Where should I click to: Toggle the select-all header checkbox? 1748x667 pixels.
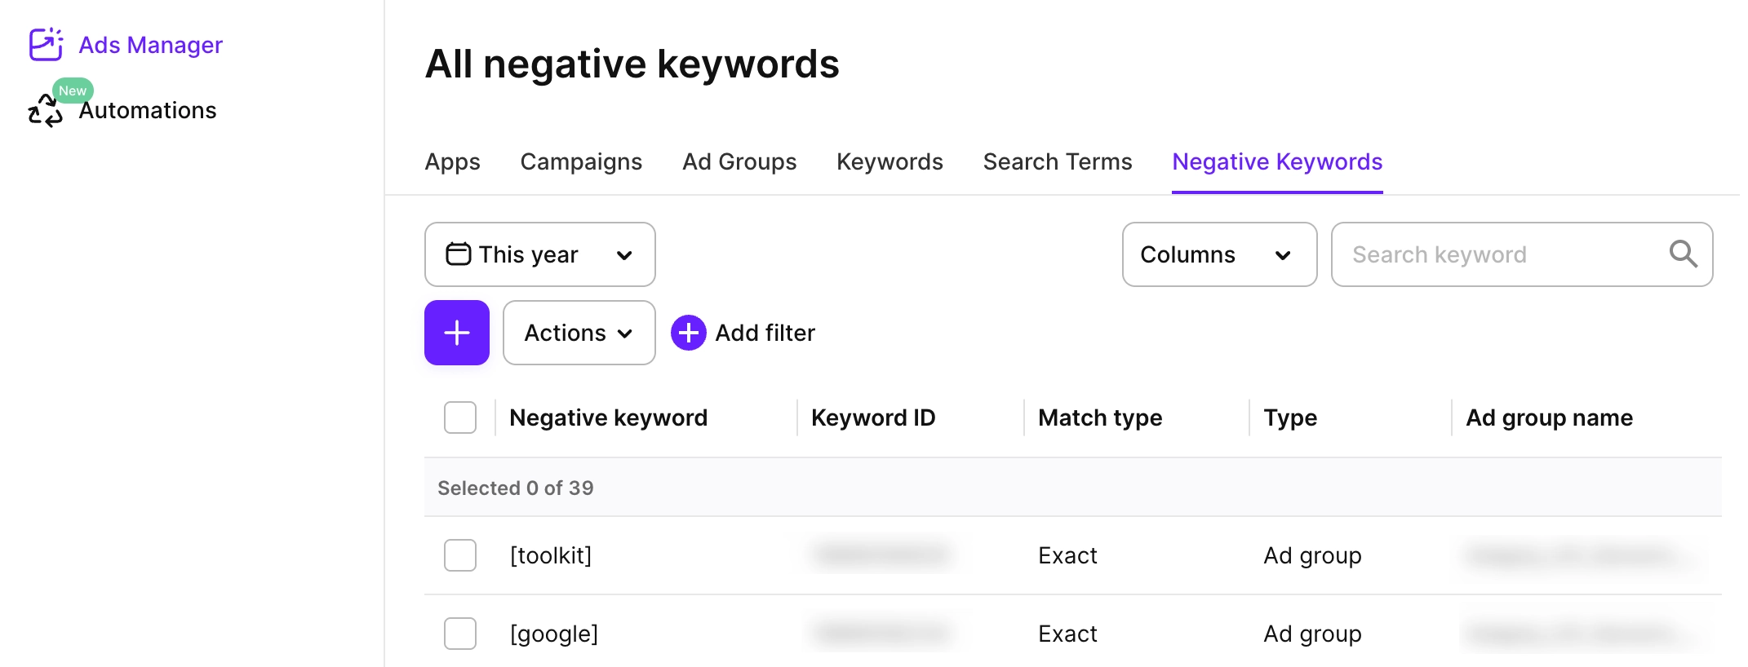[460, 417]
